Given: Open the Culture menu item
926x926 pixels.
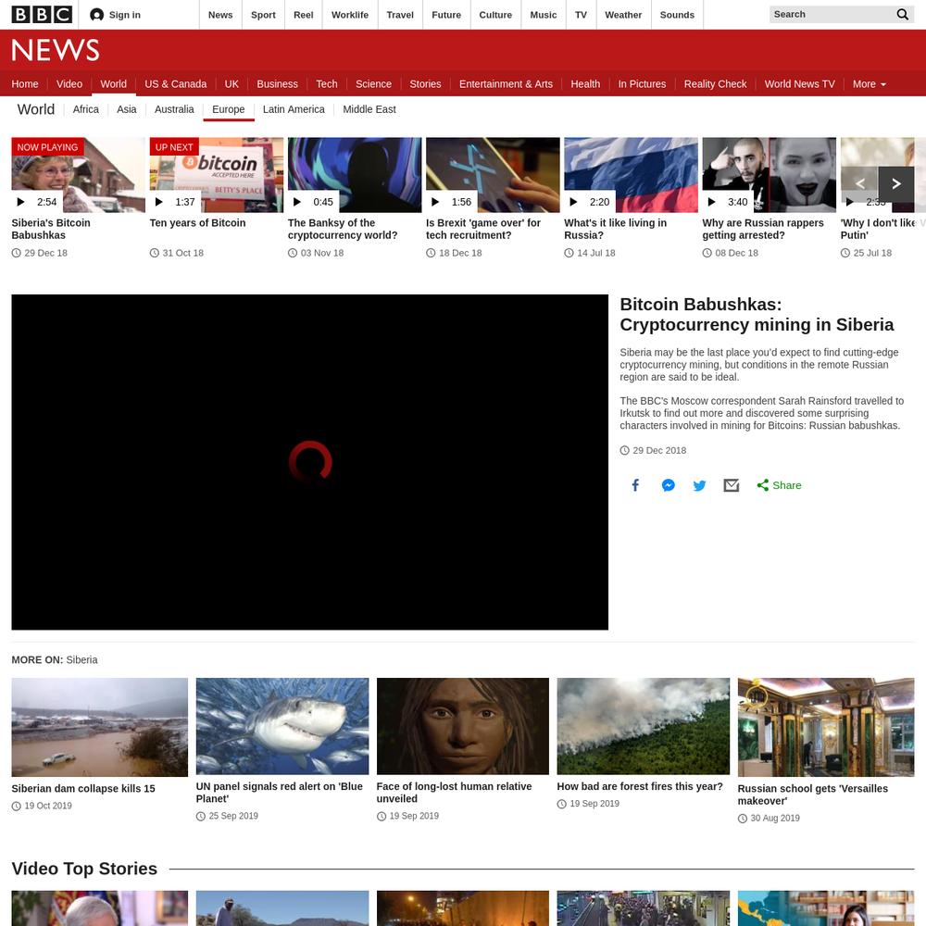Looking at the screenshot, I should (495, 15).
